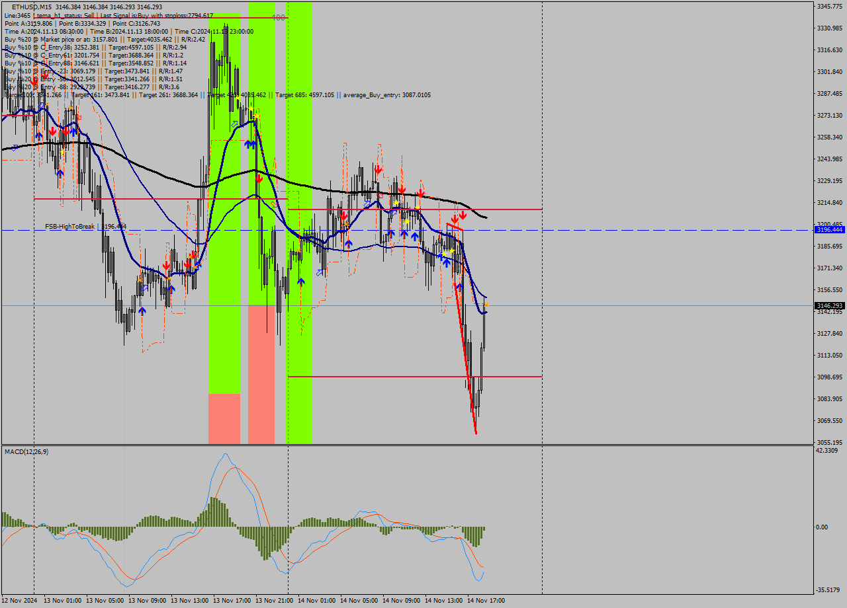Click the 3098.695 price scale value

point(829,377)
